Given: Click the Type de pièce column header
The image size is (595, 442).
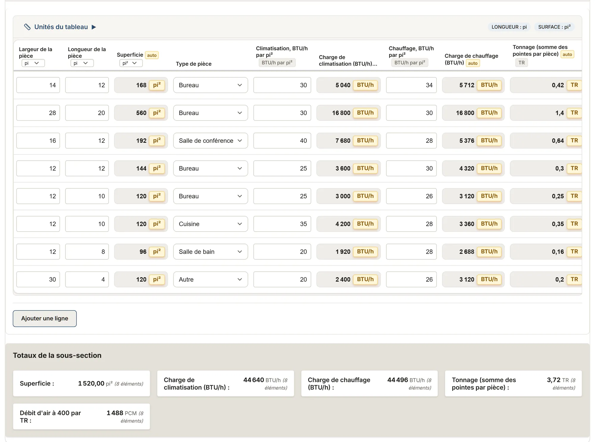Looking at the screenshot, I should pyautogui.click(x=194, y=64).
